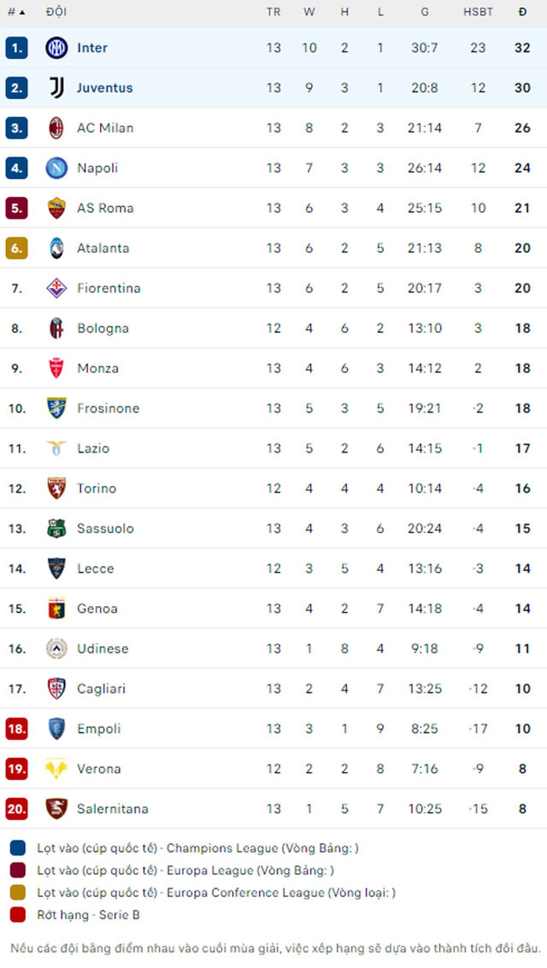Click the Verona yellow crest icon
This screenshot has width=547, height=968.
[56, 769]
